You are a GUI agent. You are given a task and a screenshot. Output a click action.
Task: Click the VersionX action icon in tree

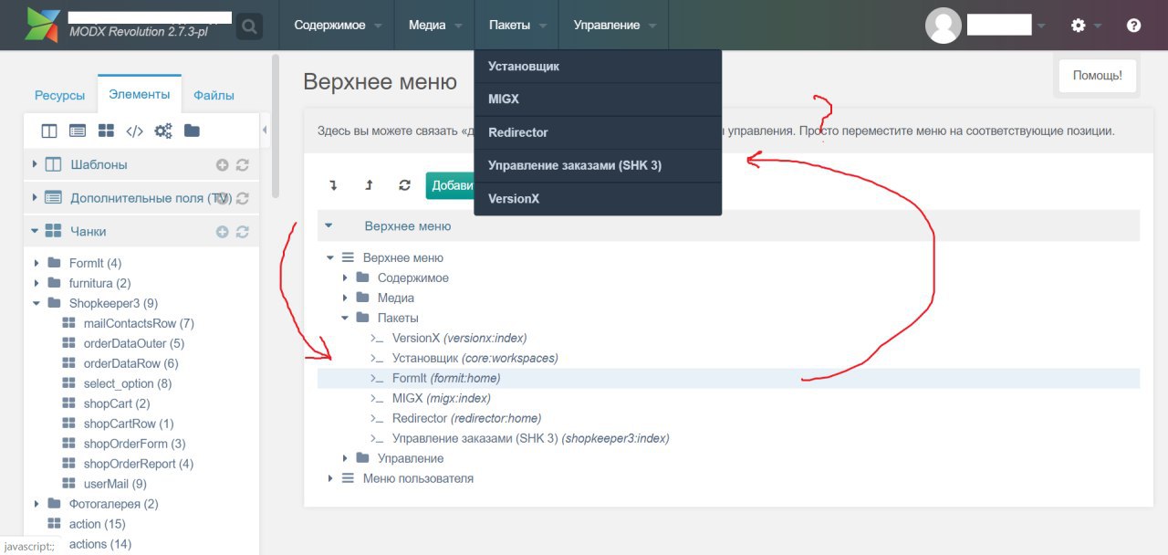pyautogui.click(x=377, y=338)
